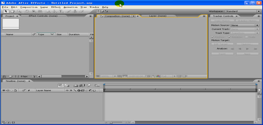Create a new folder in Project panel
This screenshot has height=125, width=263.
point(11,76)
